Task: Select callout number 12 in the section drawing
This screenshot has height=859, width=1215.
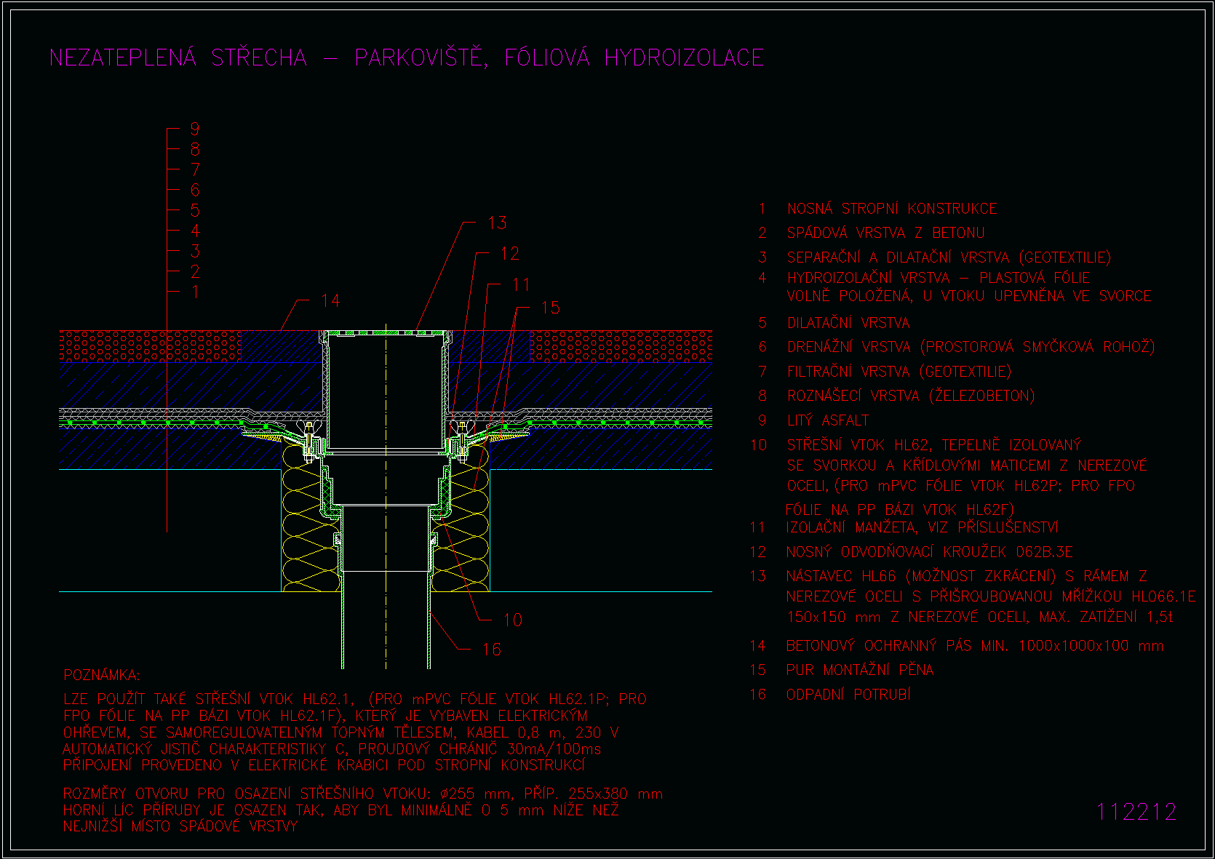Action: point(510,254)
